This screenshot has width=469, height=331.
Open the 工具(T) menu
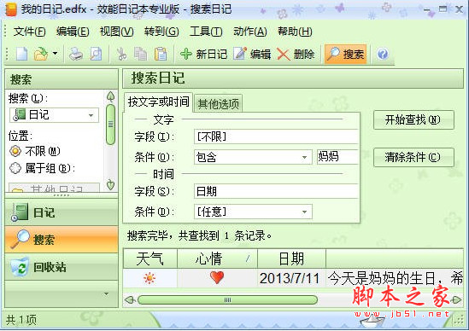pos(206,31)
